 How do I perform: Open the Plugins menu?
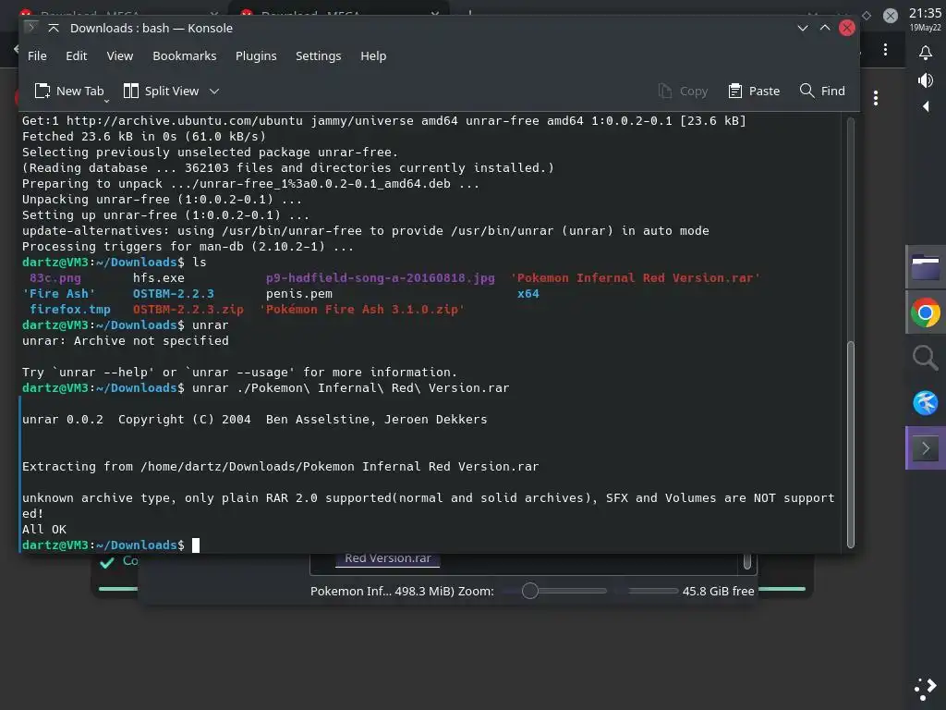(256, 55)
